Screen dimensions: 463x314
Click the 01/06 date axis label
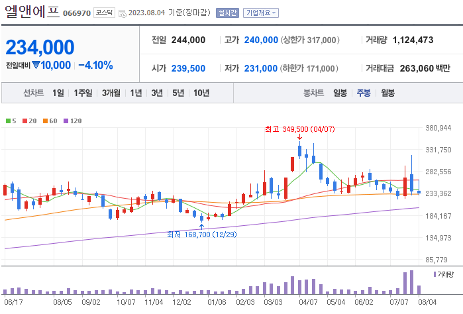click(x=217, y=302)
